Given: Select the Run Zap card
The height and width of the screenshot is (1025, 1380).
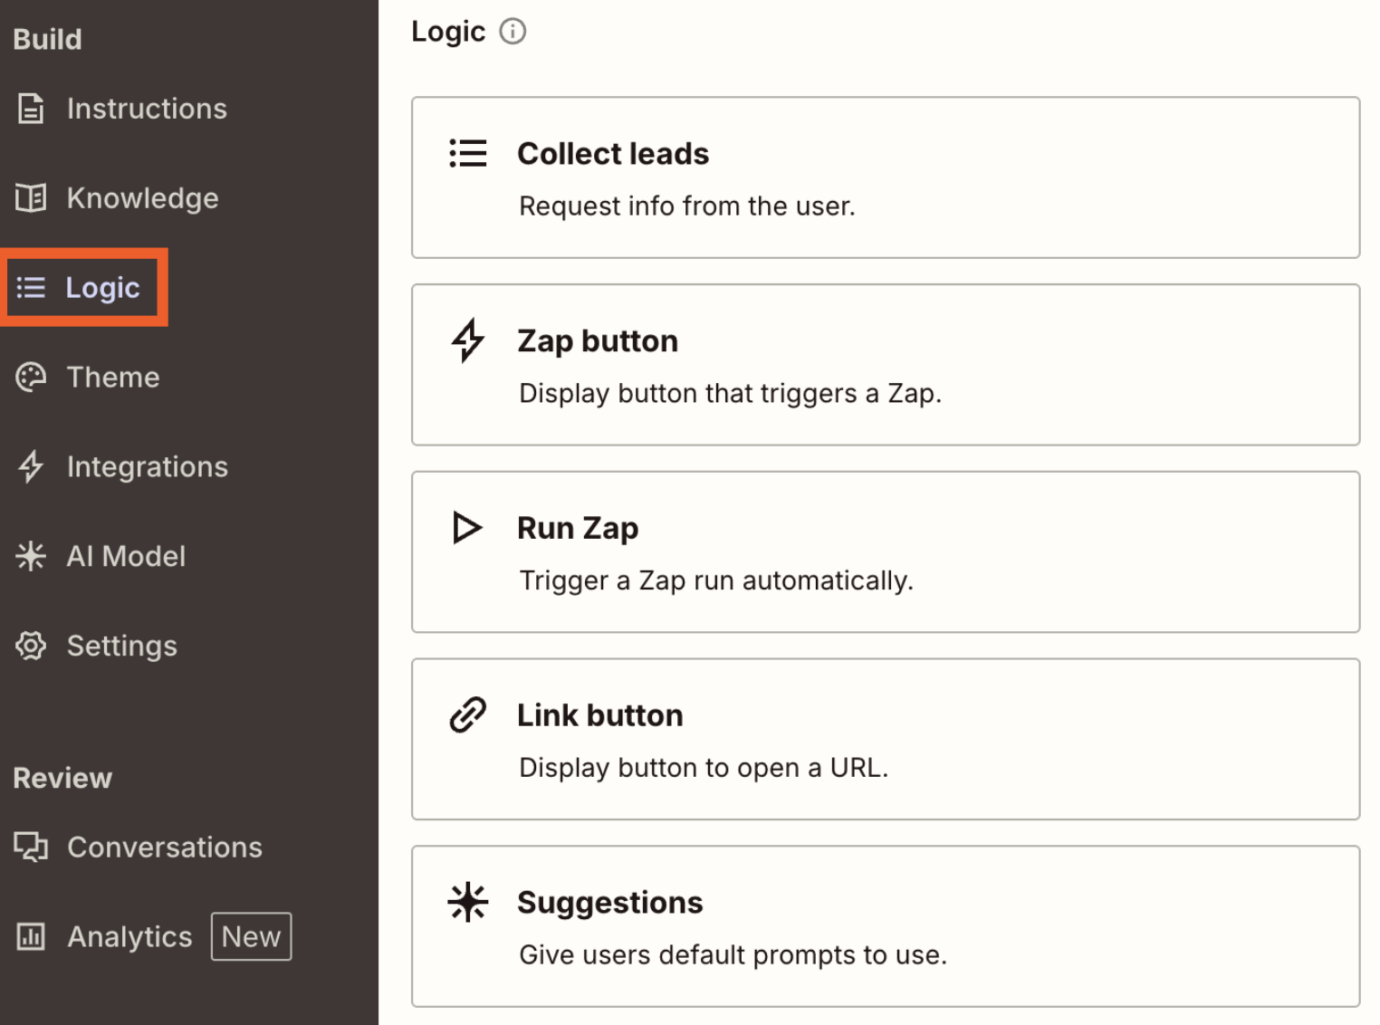Looking at the screenshot, I should coord(886,551).
